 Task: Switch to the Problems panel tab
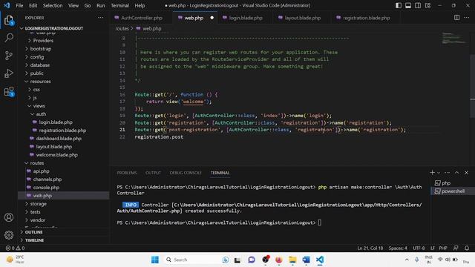pos(127,173)
